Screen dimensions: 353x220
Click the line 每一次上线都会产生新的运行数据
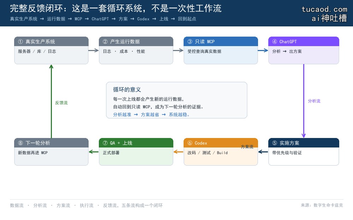pyautogui.click(x=149, y=99)
